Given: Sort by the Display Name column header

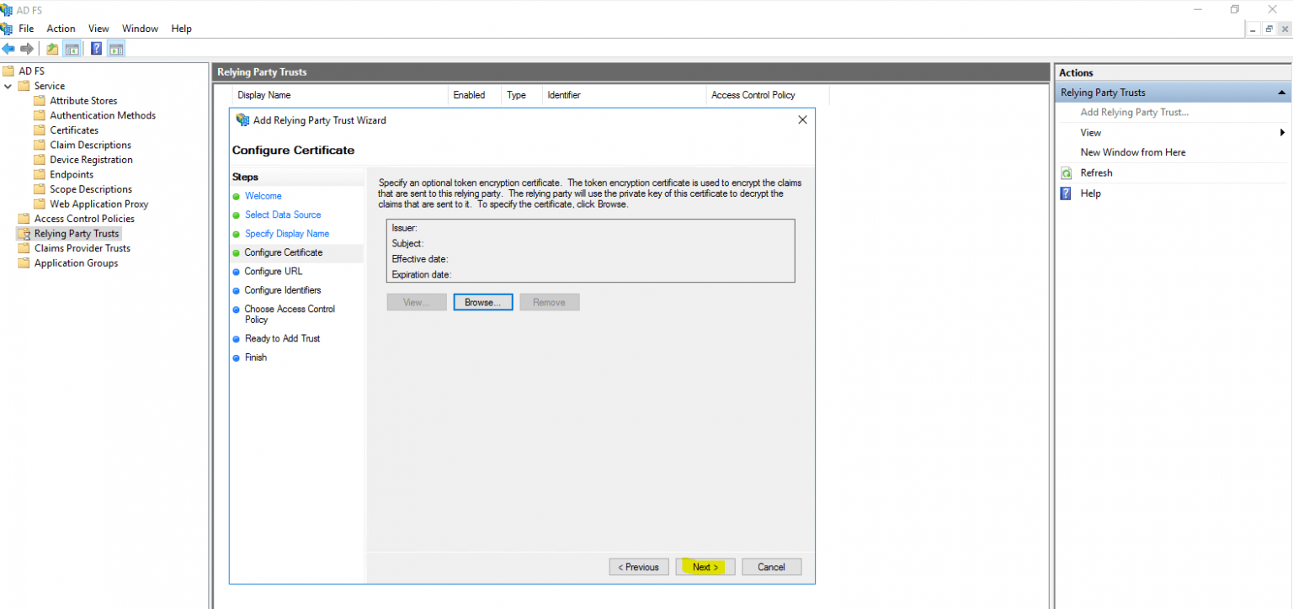Looking at the screenshot, I should click(x=263, y=94).
